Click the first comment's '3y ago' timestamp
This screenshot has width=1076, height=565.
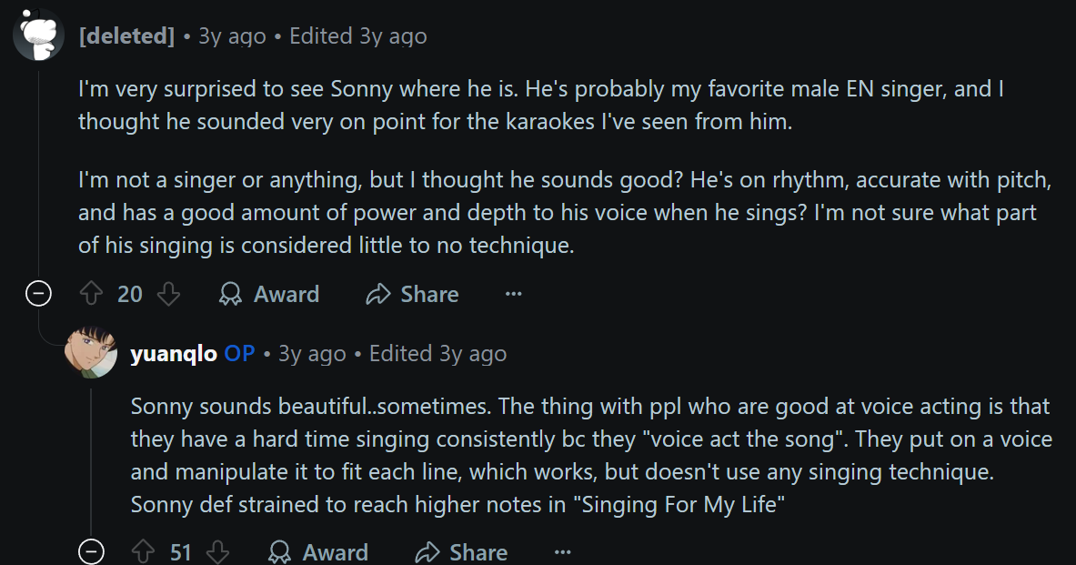[x=232, y=36]
